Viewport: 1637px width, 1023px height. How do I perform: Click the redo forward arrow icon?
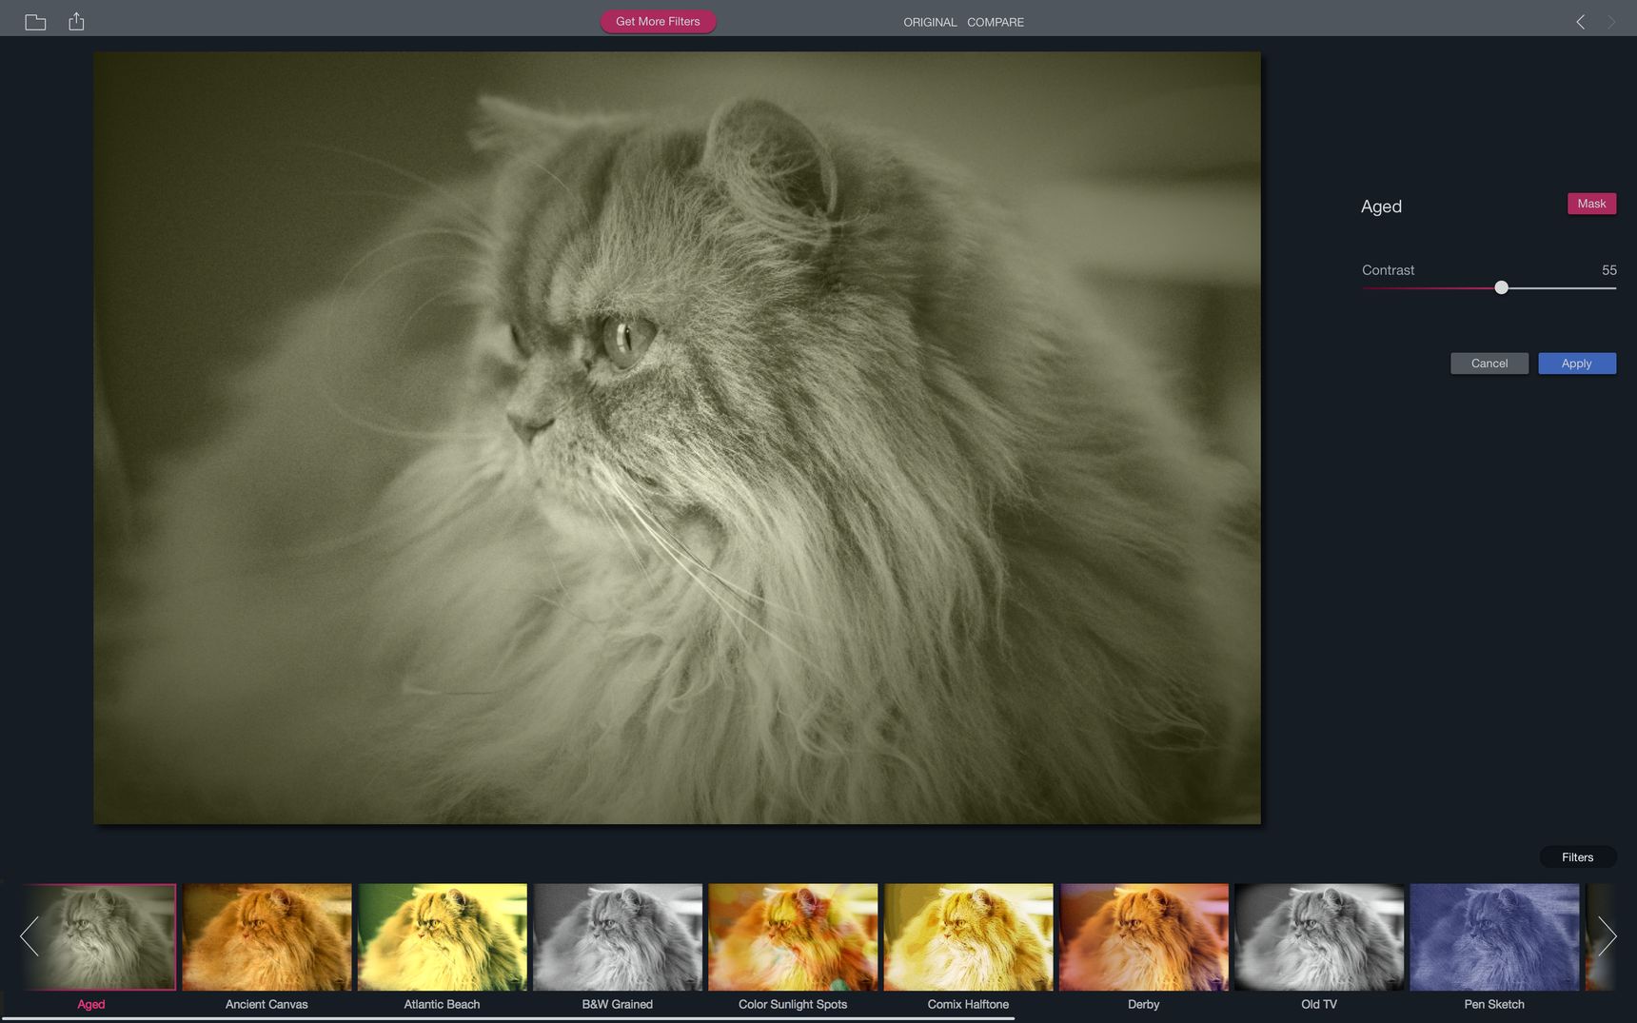1611,22
